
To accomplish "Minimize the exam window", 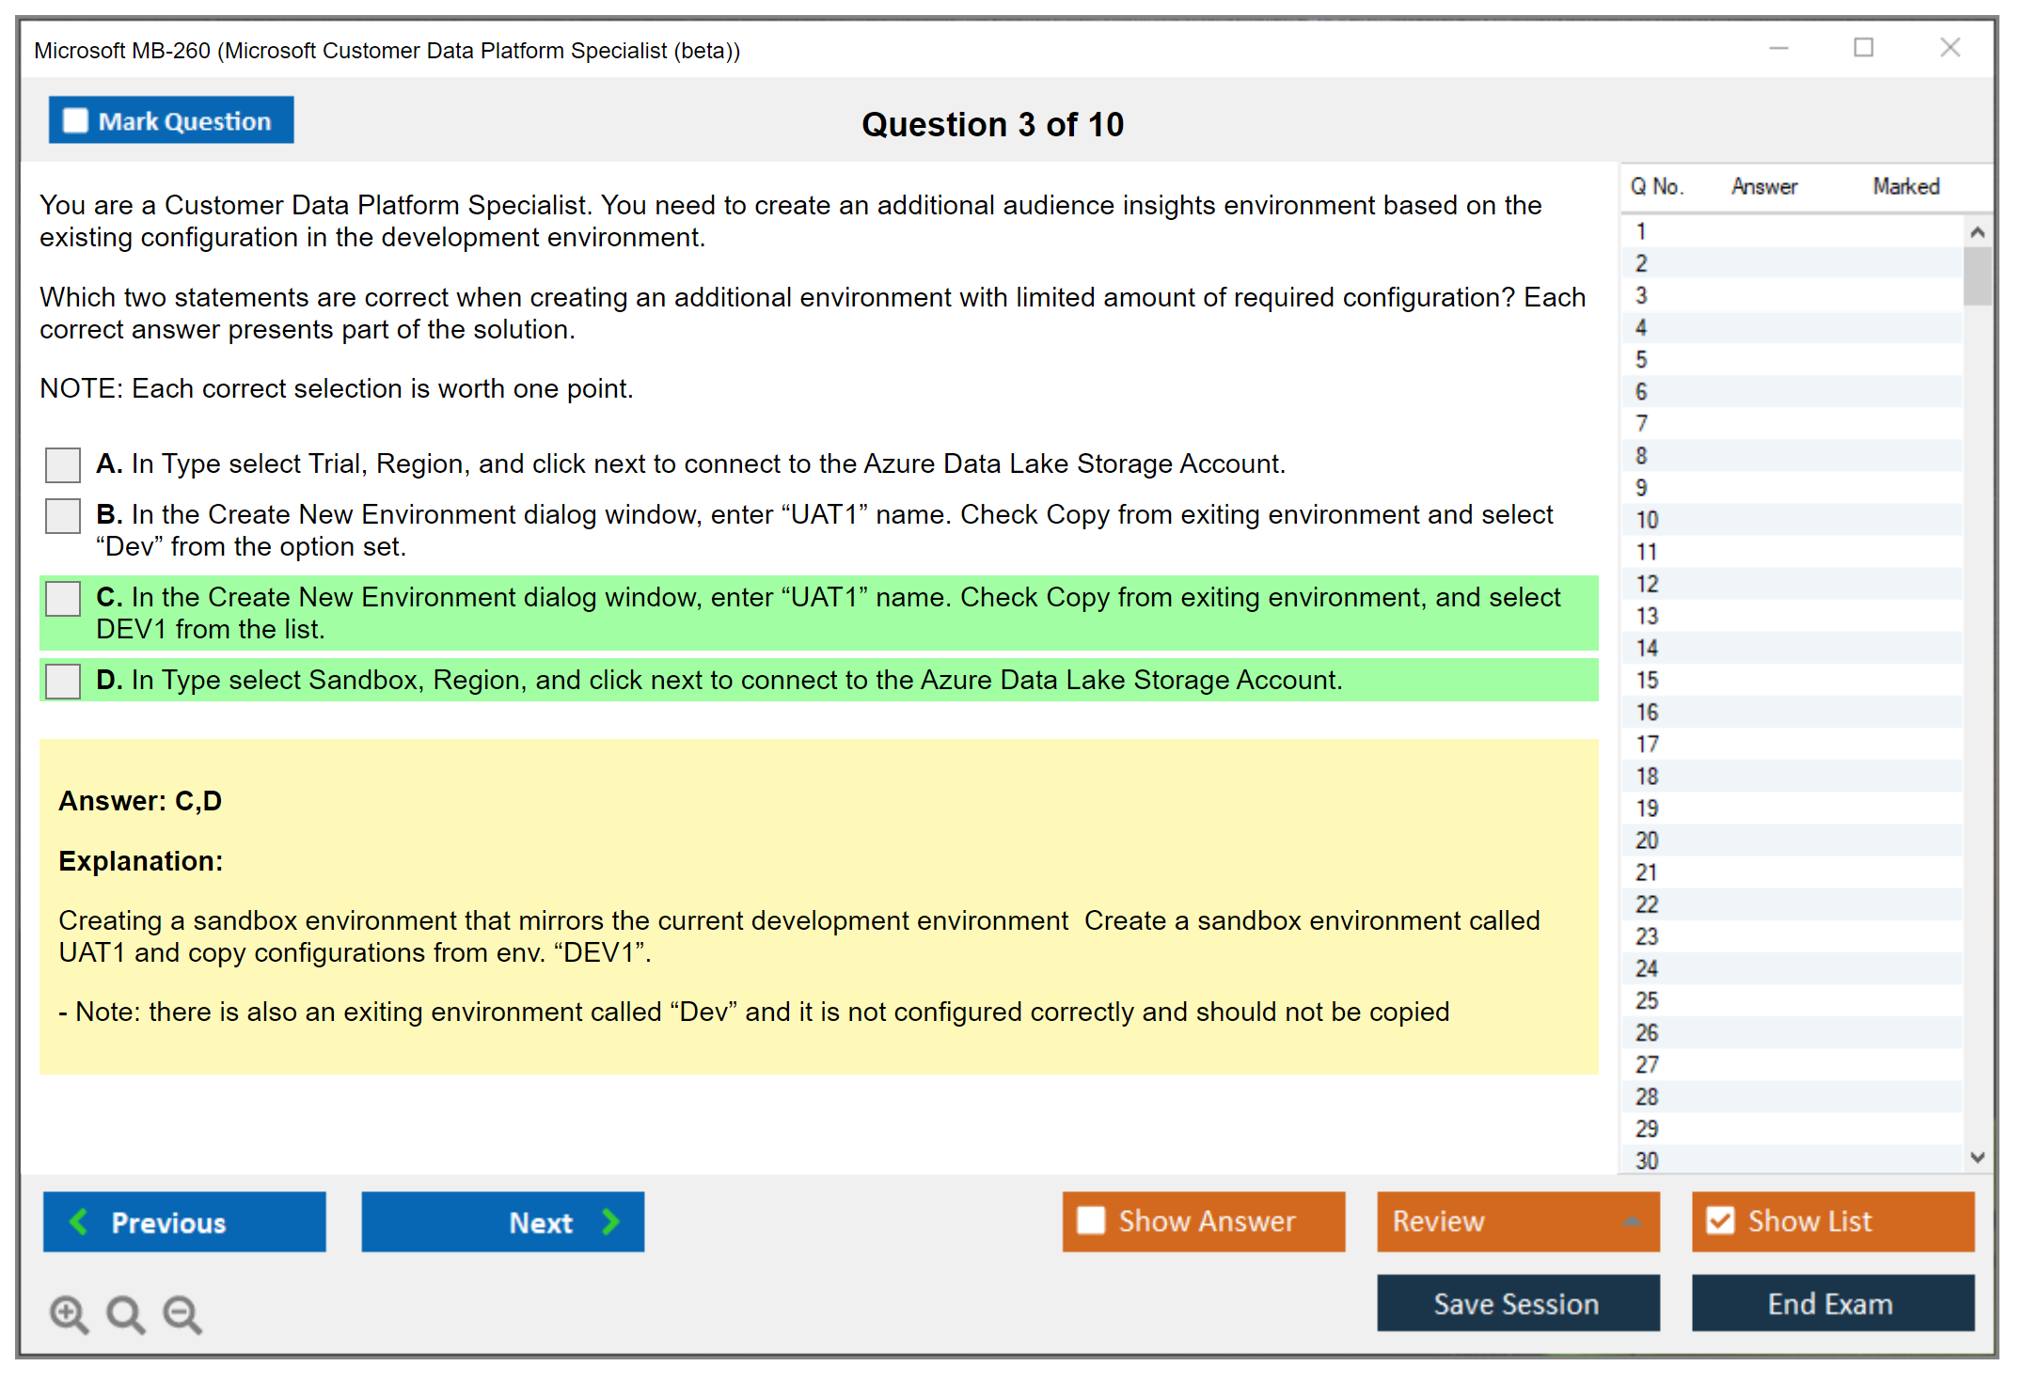I will (1778, 48).
